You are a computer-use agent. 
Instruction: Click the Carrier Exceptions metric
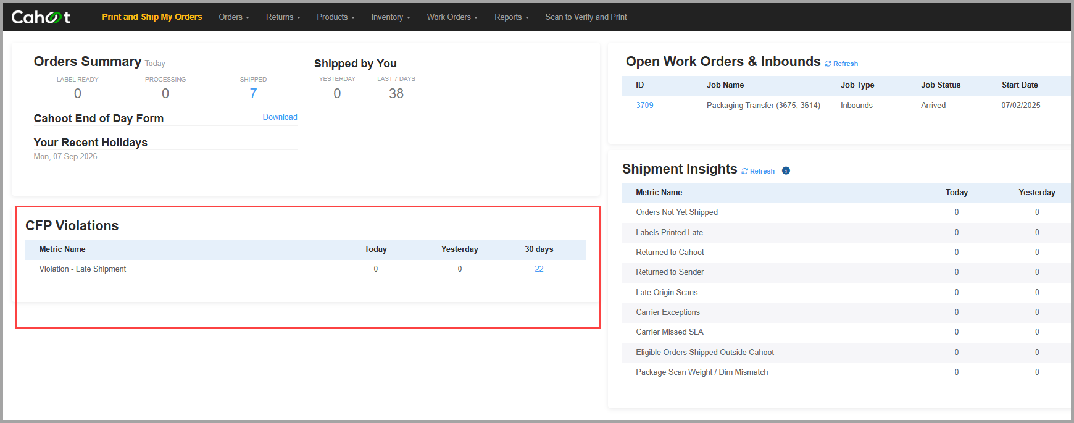pyautogui.click(x=668, y=312)
